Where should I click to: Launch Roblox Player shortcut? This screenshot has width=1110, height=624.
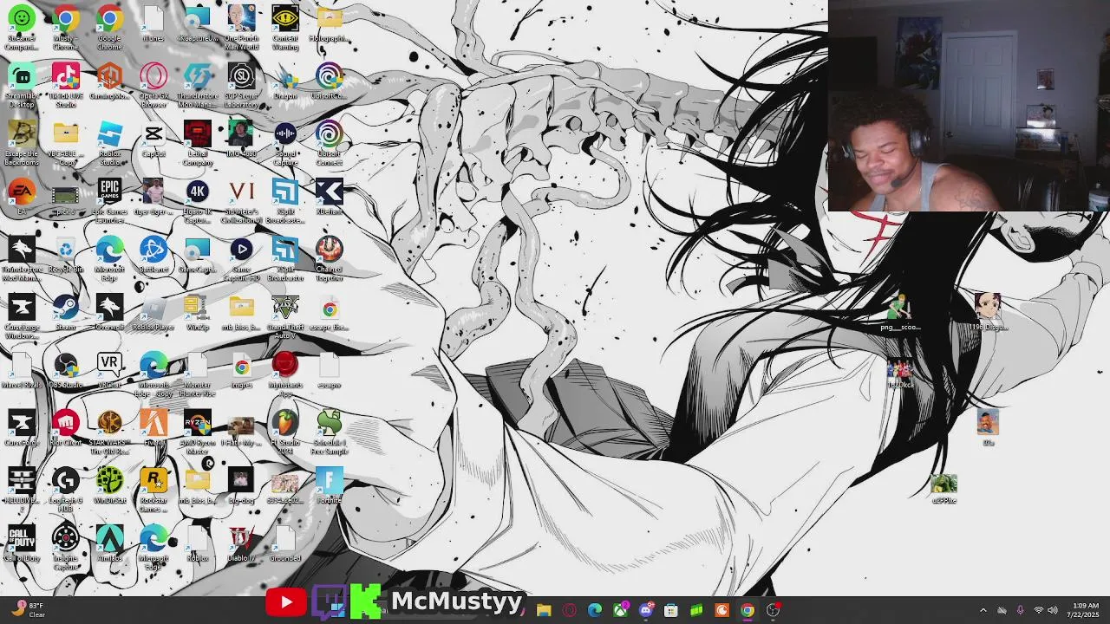(153, 312)
